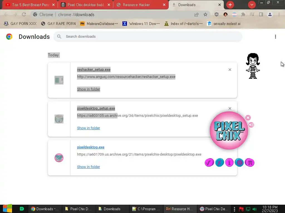Click the pink figure round Pixel Chix button

(x=229, y=163)
